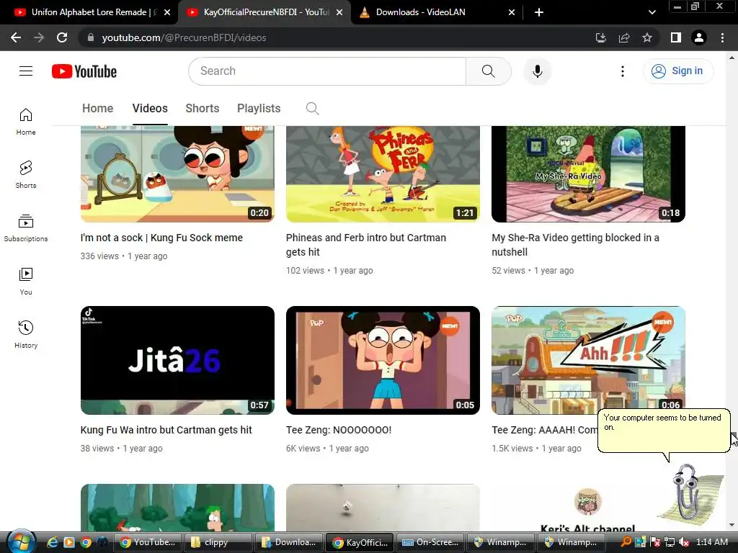The image size is (738, 553).
Task: Bookmark this page with star icon
Action: click(647, 37)
